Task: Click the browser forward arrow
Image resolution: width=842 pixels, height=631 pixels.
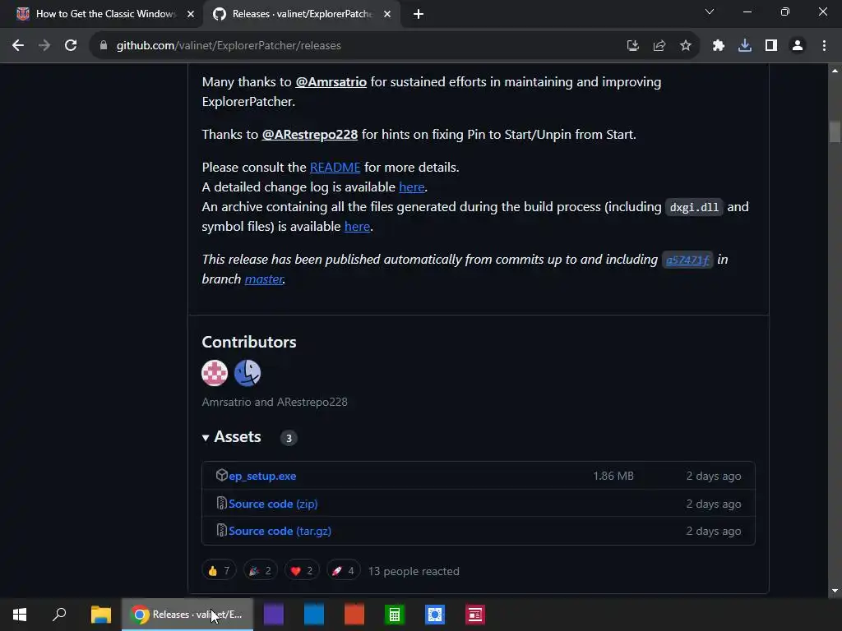Action: click(x=44, y=46)
